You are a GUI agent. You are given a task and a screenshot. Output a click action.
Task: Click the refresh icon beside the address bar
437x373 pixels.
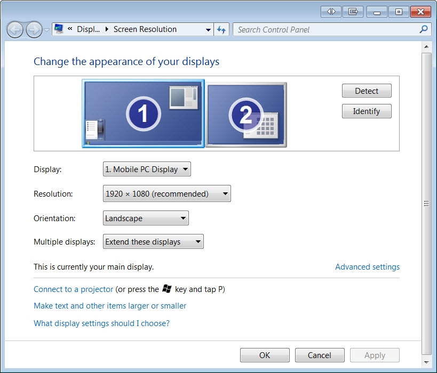pyautogui.click(x=221, y=30)
